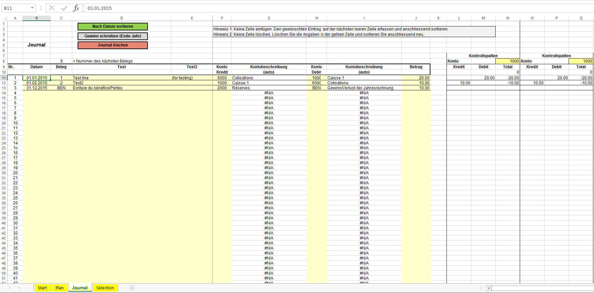Image resolution: width=594 pixels, height=293 pixels.
Task: Click the 'Test line' text cell
Action: [121, 78]
